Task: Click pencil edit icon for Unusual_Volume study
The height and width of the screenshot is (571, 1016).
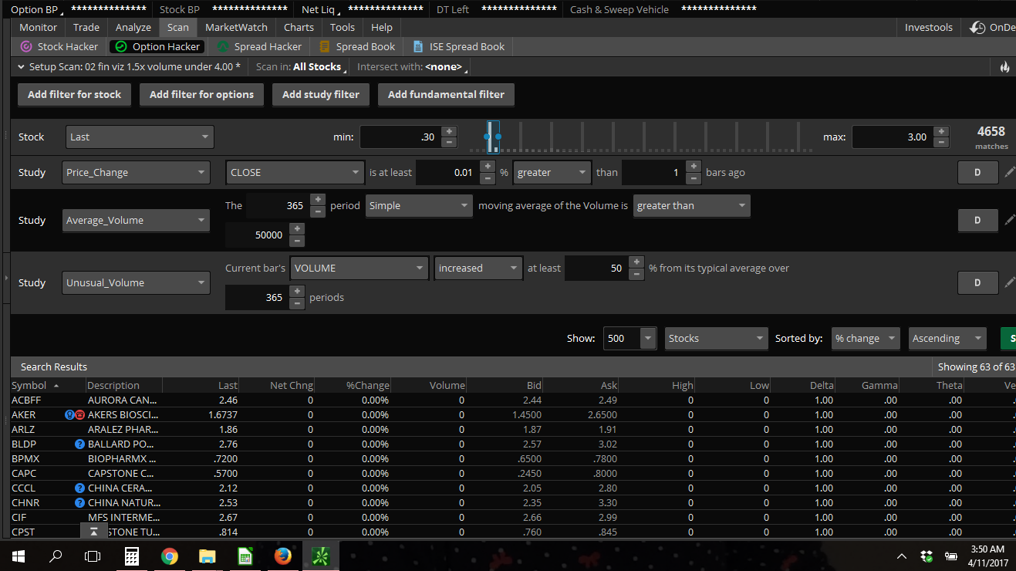Action: coord(1009,282)
